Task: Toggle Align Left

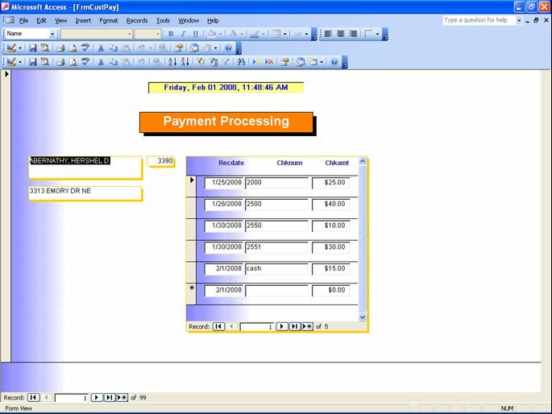Action: tap(328, 34)
